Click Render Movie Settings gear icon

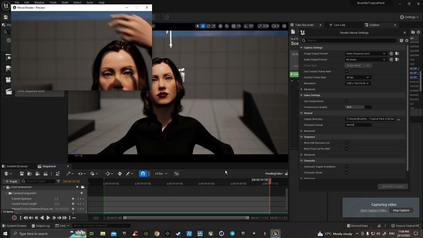(x=407, y=41)
